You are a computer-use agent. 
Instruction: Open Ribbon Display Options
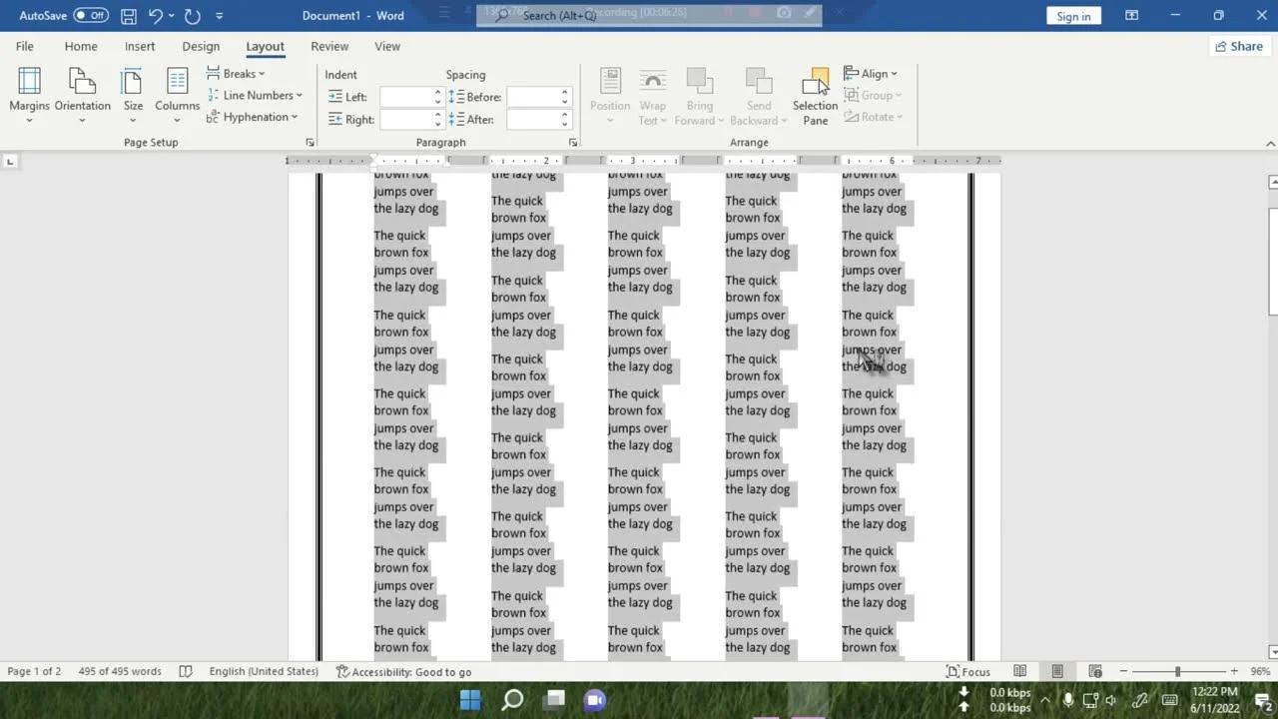[1131, 16]
